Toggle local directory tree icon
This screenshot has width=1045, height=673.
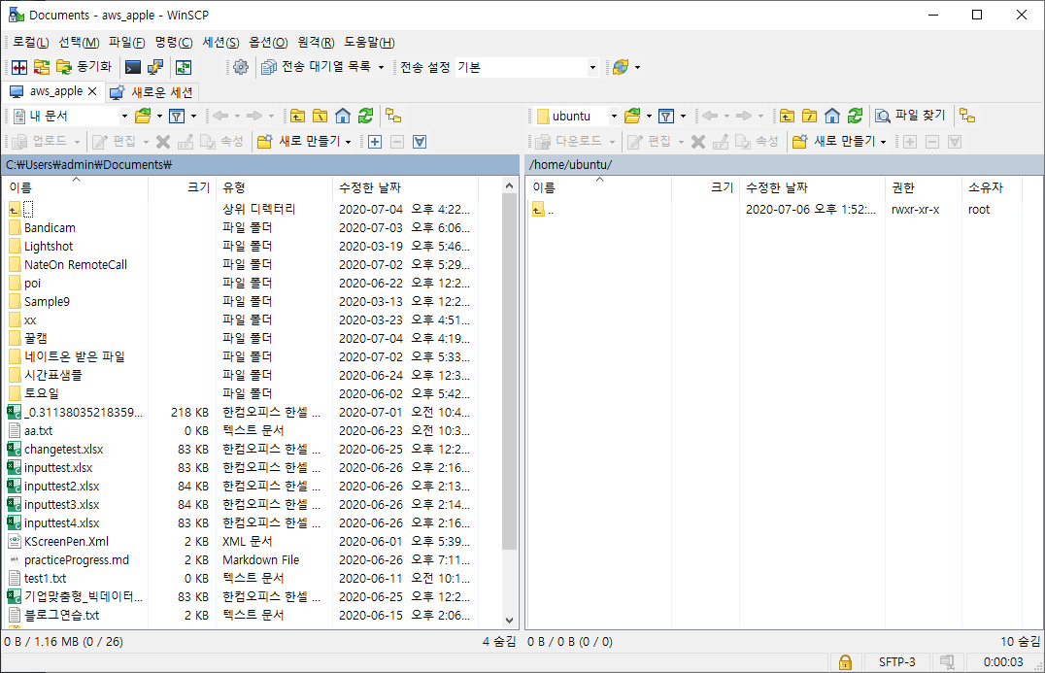394,116
